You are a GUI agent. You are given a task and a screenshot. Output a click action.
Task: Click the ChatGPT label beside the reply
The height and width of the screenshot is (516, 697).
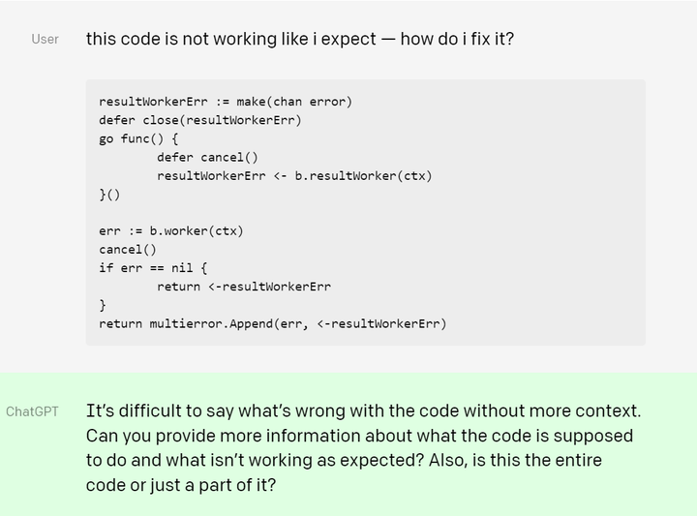pyautogui.click(x=32, y=411)
